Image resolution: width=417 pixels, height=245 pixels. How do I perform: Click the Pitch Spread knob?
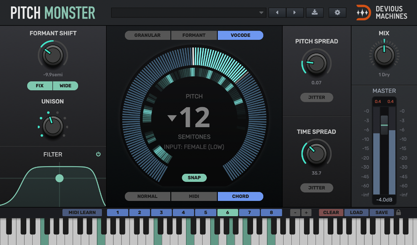pyautogui.click(x=316, y=63)
